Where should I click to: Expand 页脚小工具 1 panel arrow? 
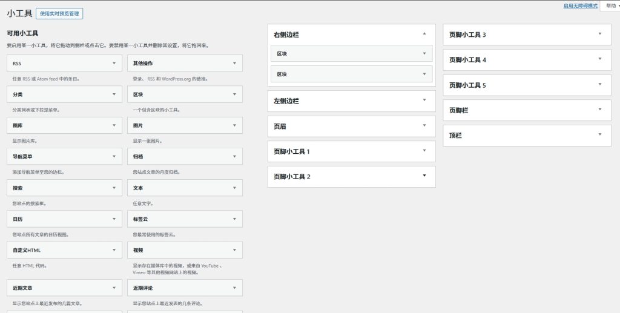pyautogui.click(x=424, y=150)
